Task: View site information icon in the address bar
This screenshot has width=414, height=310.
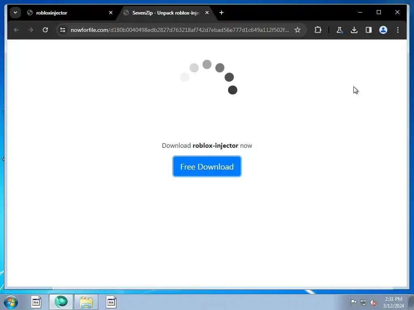Action: point(63,30)
